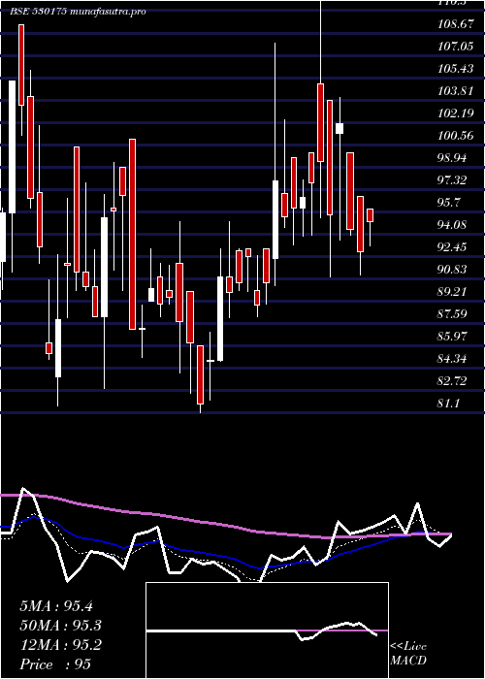Click the '<<Live MACD' label

[408, 654]
